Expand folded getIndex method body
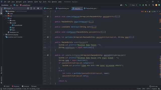The image size is (161, 90). tap(132, 37)
